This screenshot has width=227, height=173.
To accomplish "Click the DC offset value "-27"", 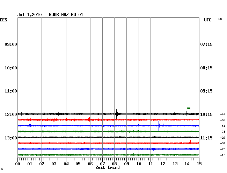I will pyautogui.click(x=223, y=138).
